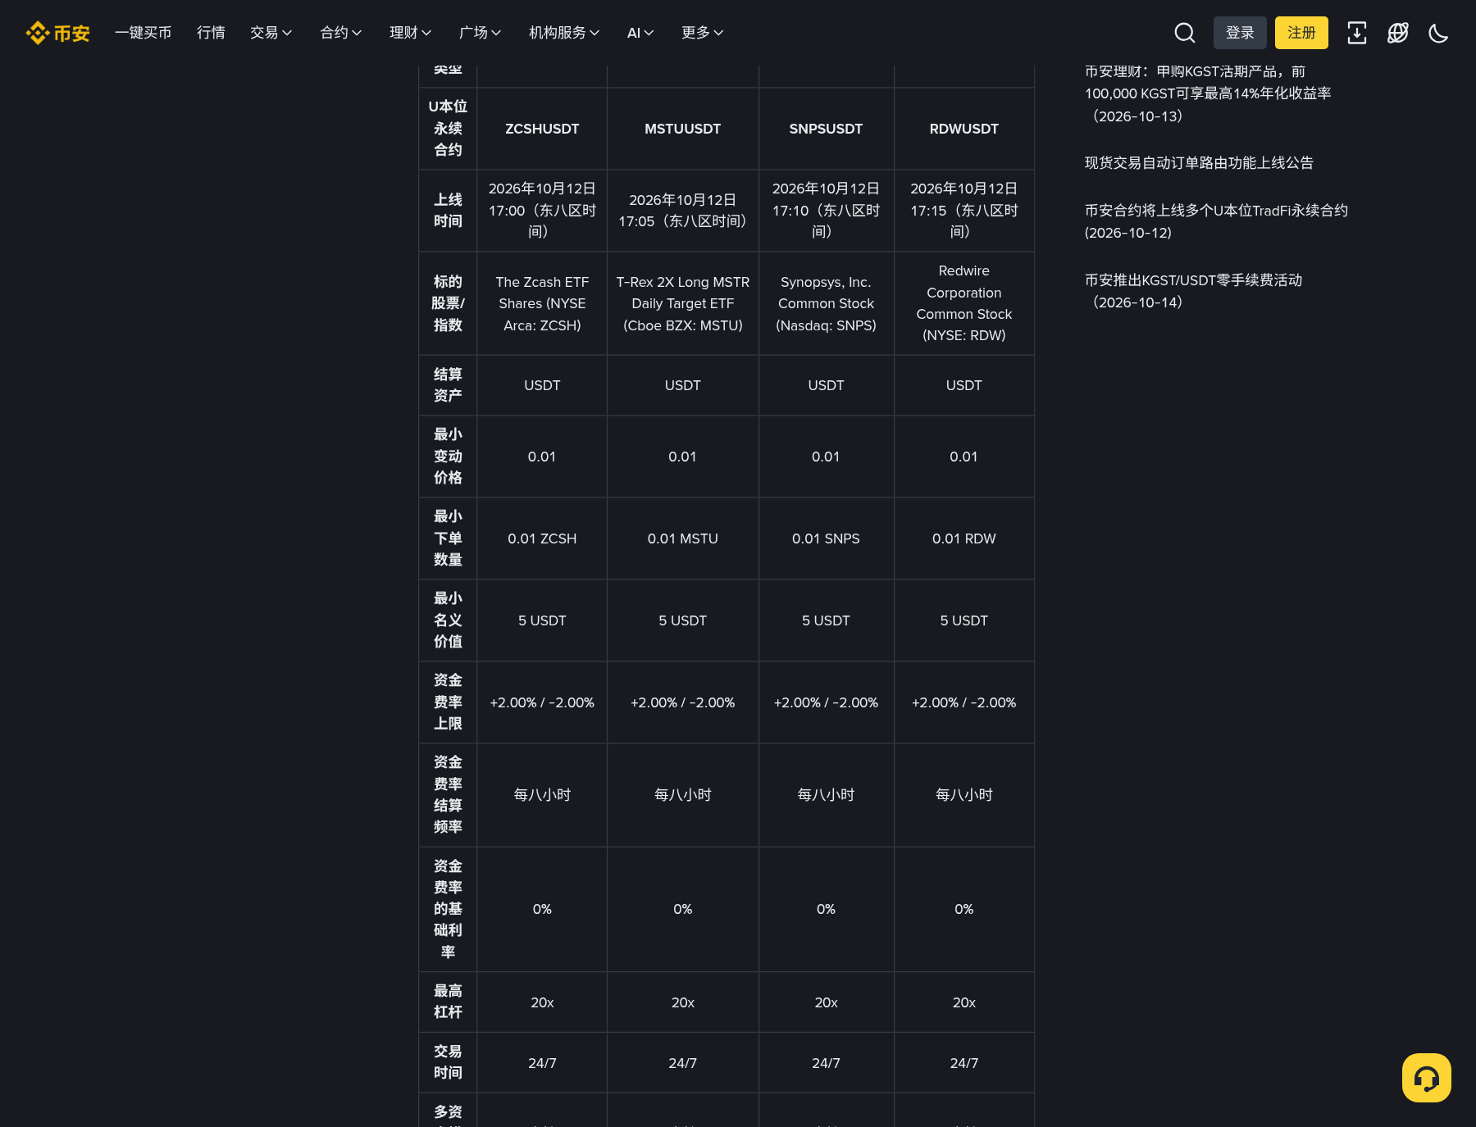Open 现货交易自动订单路由功能上线公告 link

(1199, 163)
